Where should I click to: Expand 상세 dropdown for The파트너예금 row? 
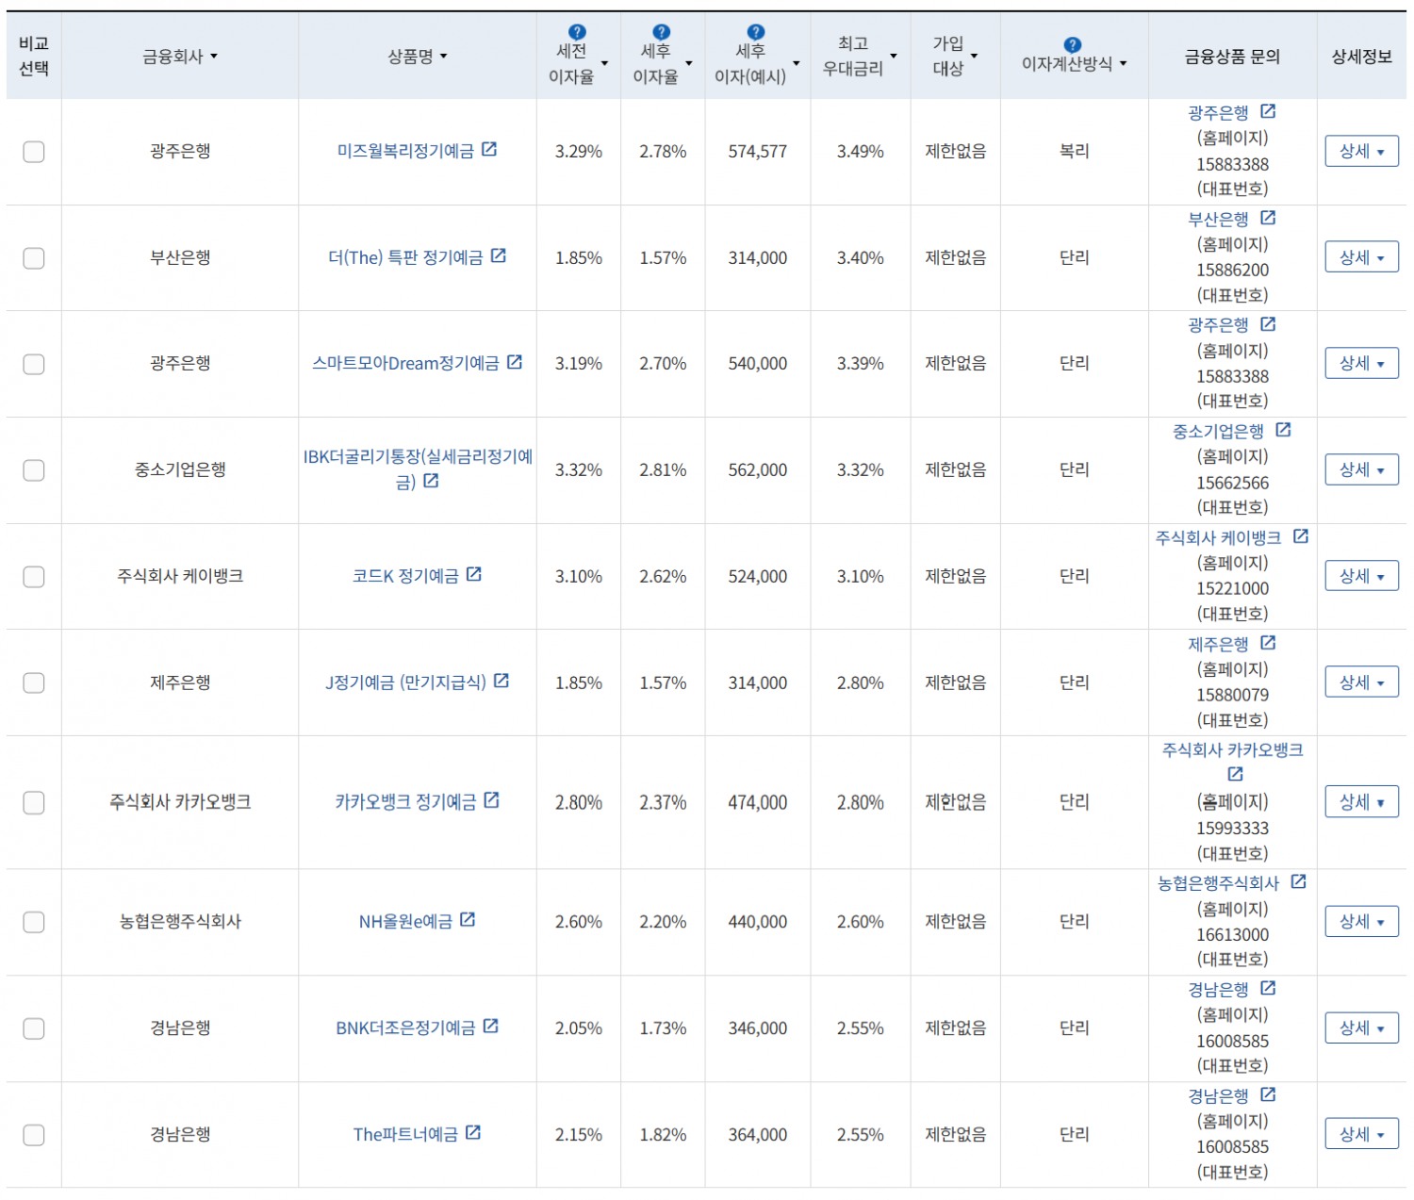[1361, 1135]
